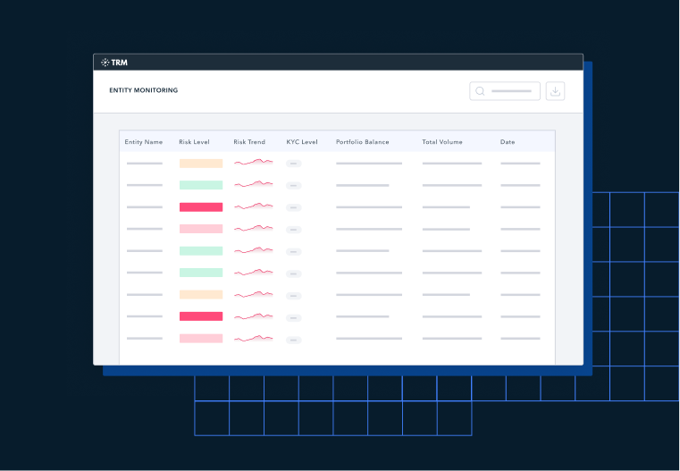Click the TRM logo in title bar

(x=114, y=63)
